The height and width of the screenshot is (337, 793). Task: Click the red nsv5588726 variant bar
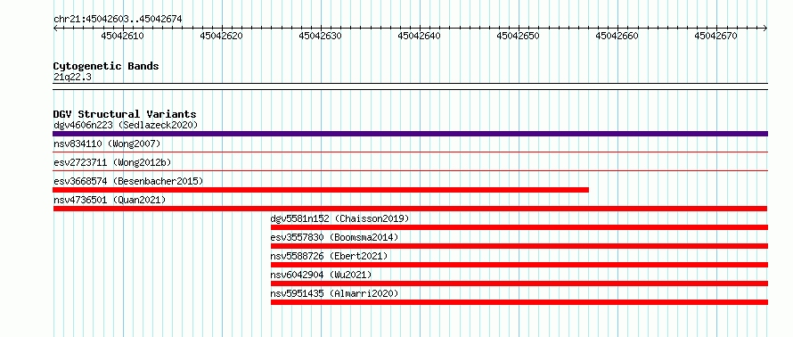519,265
